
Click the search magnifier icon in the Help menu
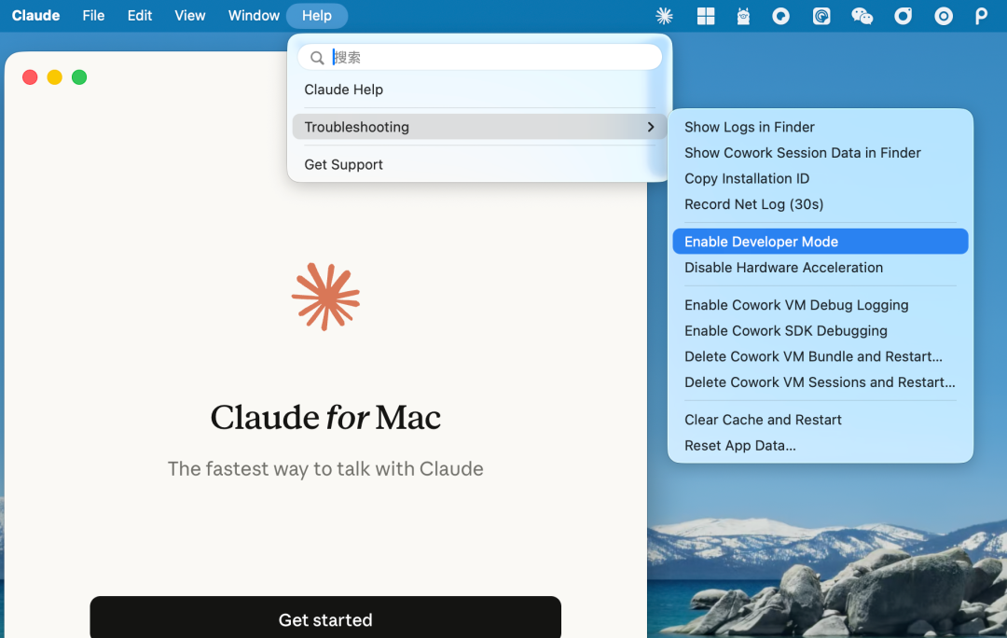pos(317,58)
